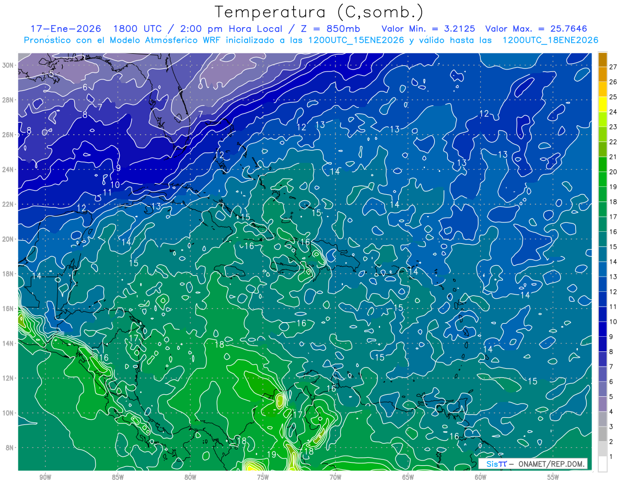
Task: Click the latitude axis label 30N
Action: coord(8,65)
